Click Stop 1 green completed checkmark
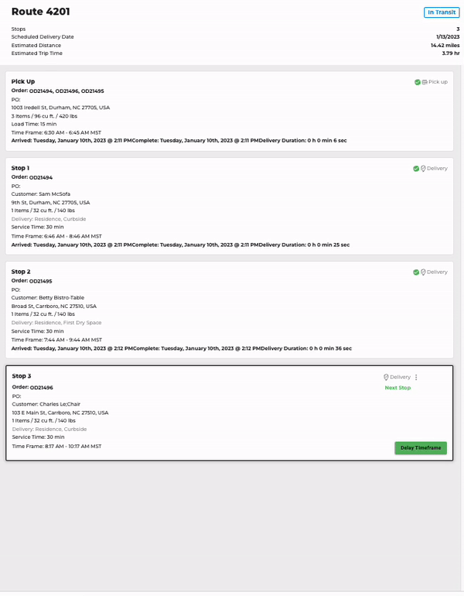The image size is (464, 596). [x=416, y=169]
